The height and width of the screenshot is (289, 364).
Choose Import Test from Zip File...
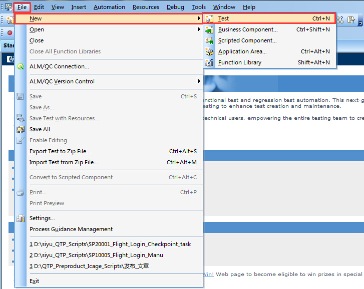[109, 162]
